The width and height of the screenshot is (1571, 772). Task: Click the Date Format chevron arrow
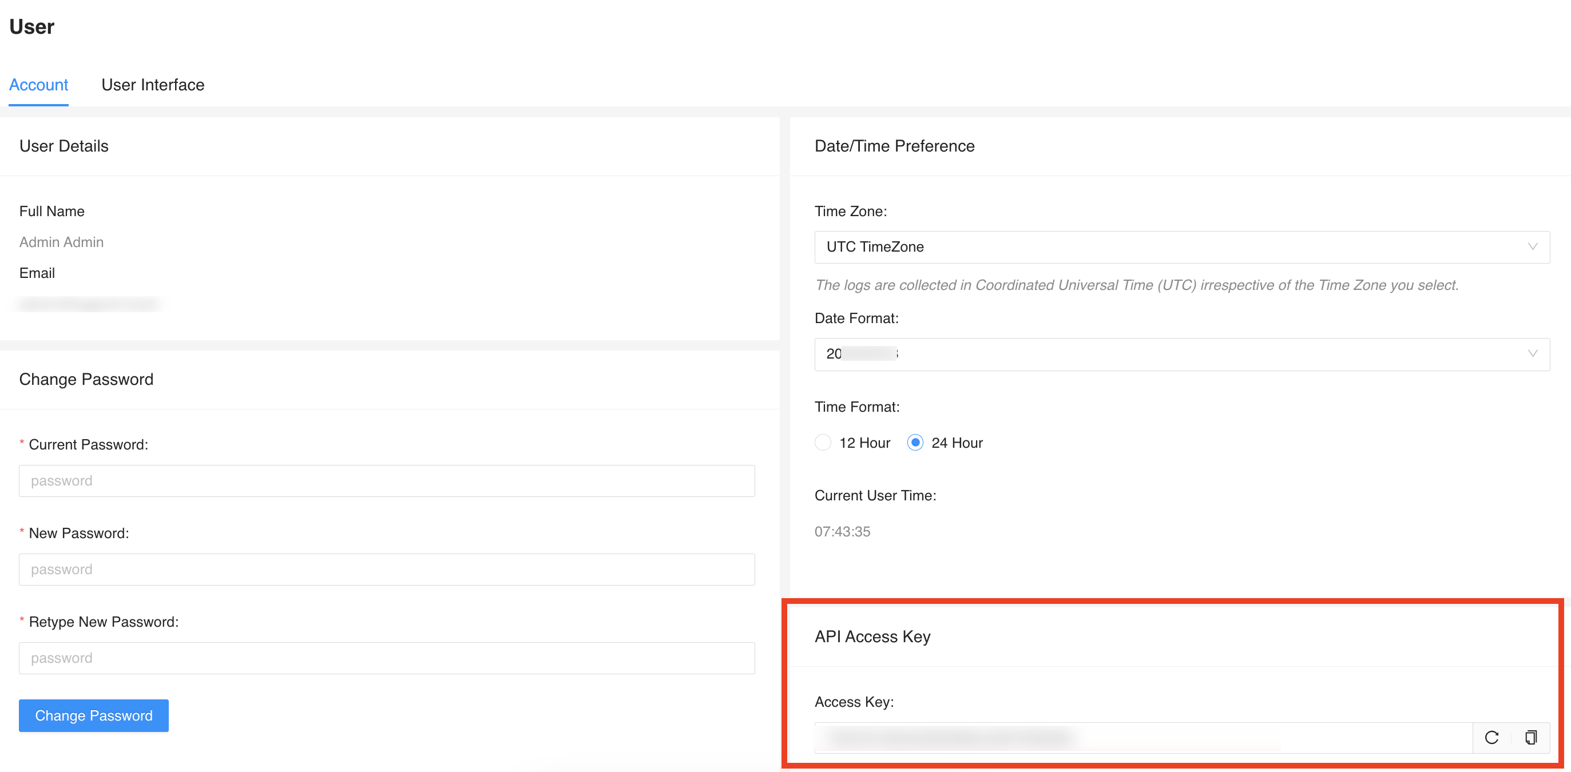(x=1532, y=353)
